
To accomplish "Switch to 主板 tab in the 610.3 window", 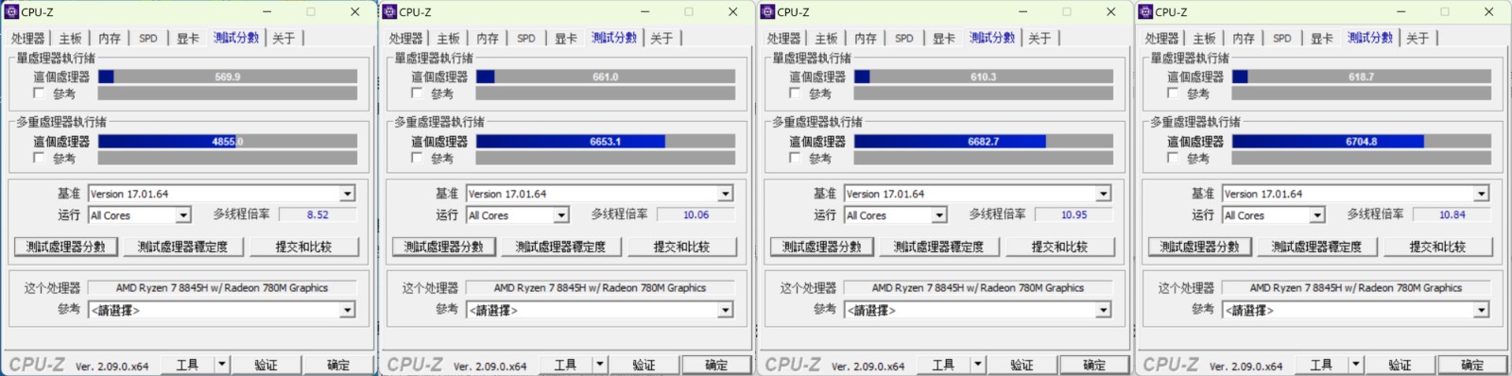I will pyautogui.click(x=827, y=39).
